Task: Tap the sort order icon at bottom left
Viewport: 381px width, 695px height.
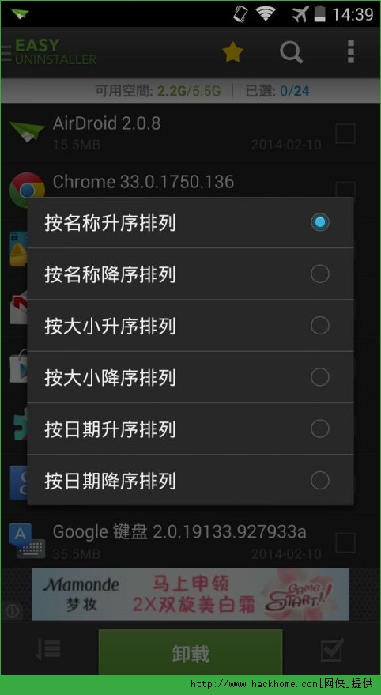Action: (48, 650)
